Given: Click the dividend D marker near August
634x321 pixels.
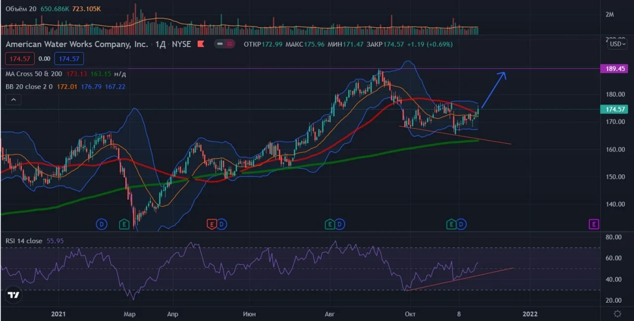Looking at the screenshot, I should click(339, 225).
